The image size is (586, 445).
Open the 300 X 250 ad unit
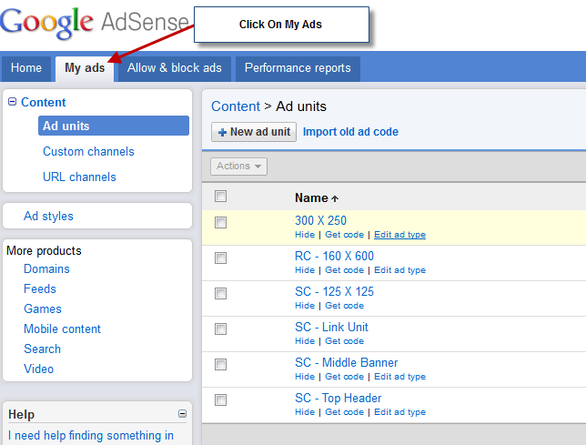coord(320,220)
